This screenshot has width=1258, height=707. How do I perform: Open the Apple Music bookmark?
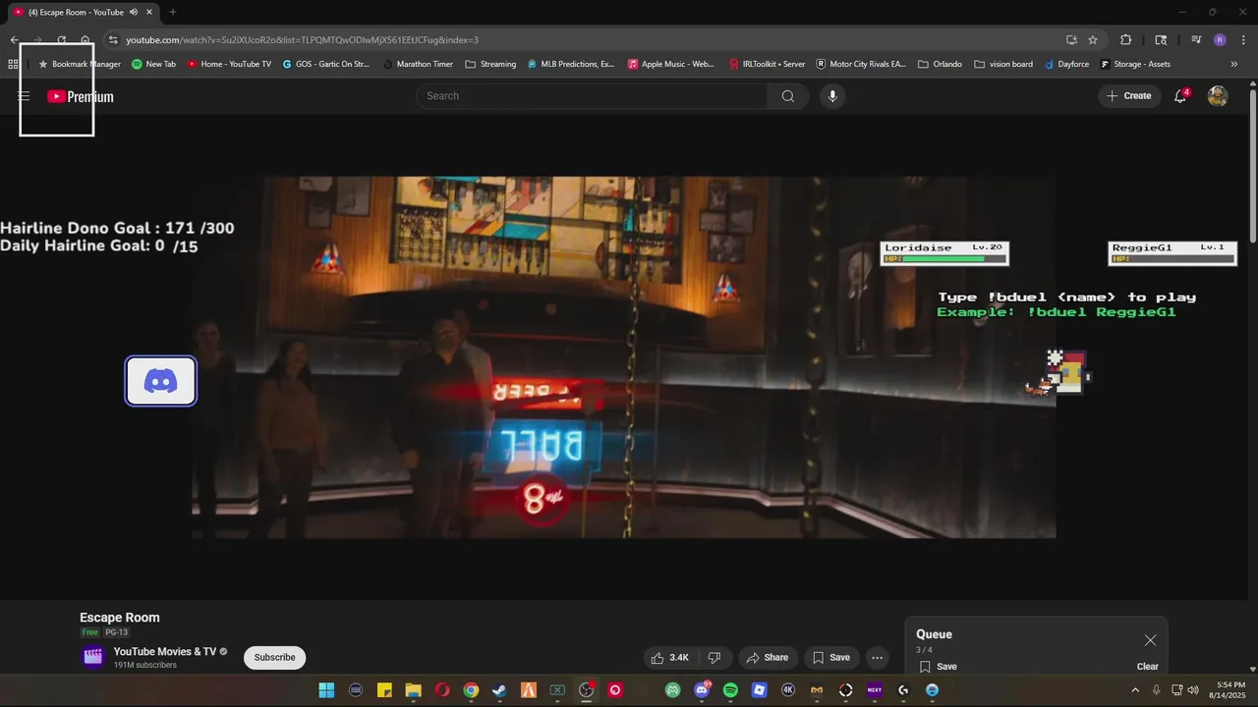point(671,64)
